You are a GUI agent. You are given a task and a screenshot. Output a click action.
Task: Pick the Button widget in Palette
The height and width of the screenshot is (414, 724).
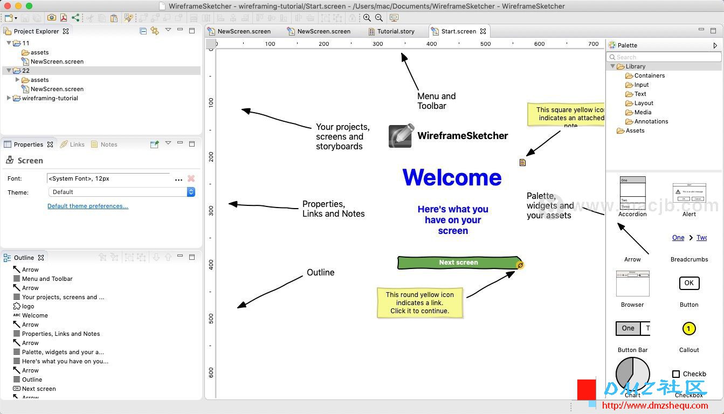689,291
